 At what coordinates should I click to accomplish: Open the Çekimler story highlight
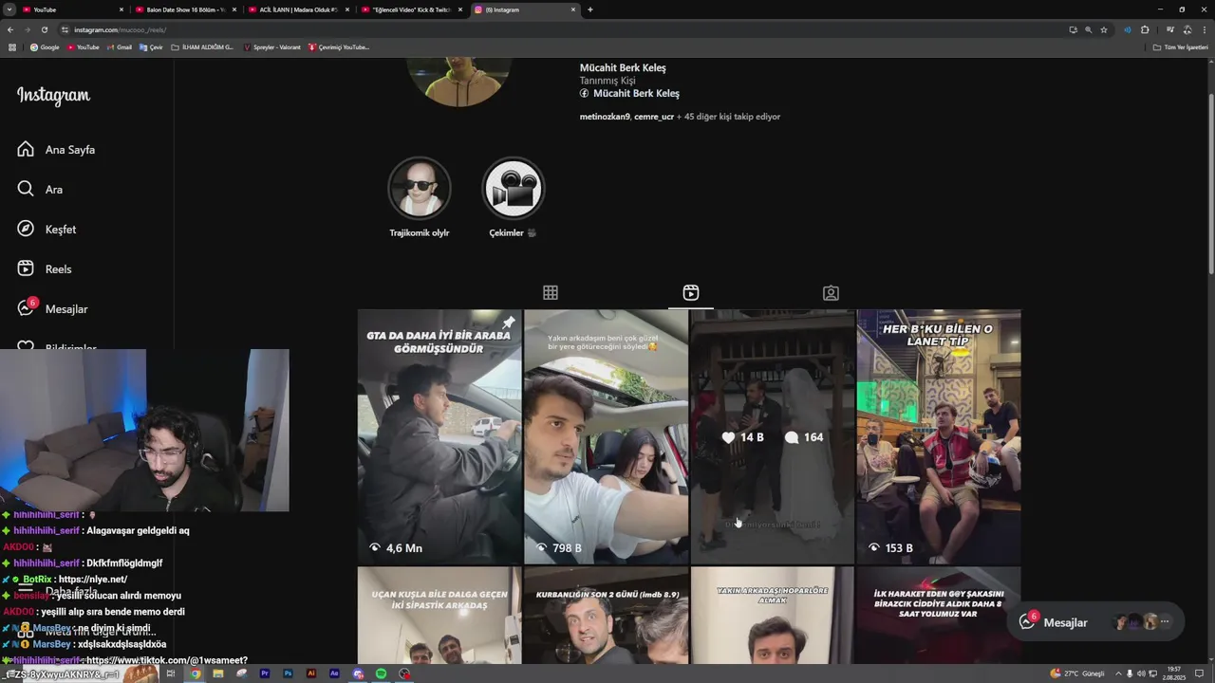coord(513,197)
